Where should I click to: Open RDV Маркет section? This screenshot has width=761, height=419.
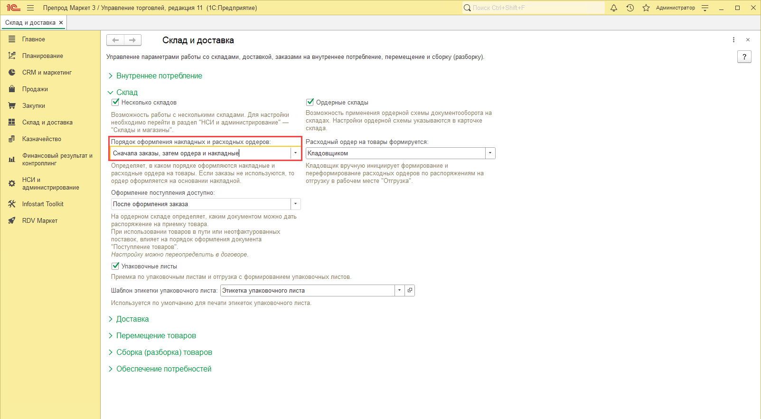click(x=40, y=220)
